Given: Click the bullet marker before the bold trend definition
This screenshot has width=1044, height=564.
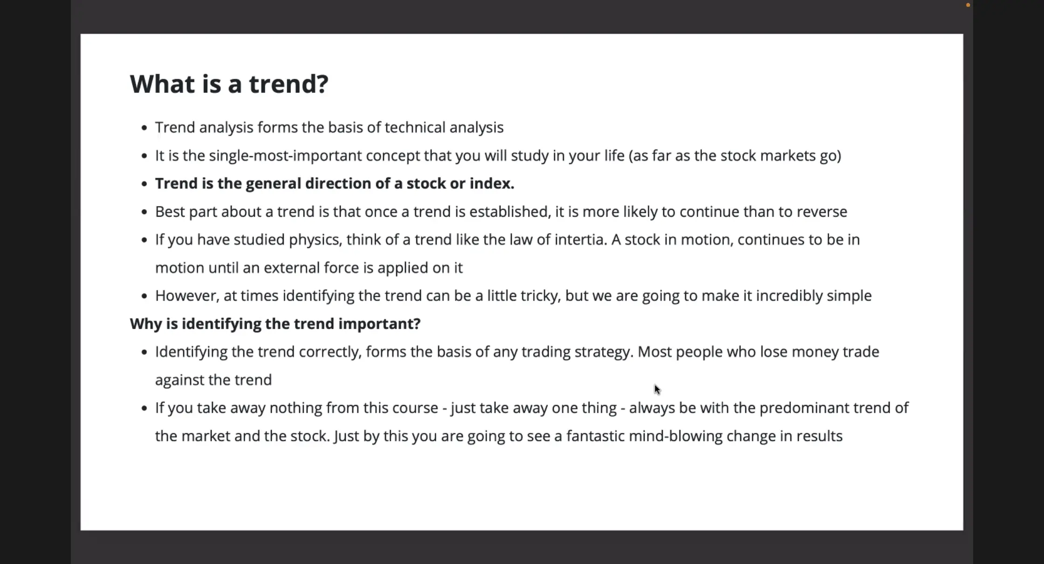Looking at the screenshot, I should tap(144, 184).
